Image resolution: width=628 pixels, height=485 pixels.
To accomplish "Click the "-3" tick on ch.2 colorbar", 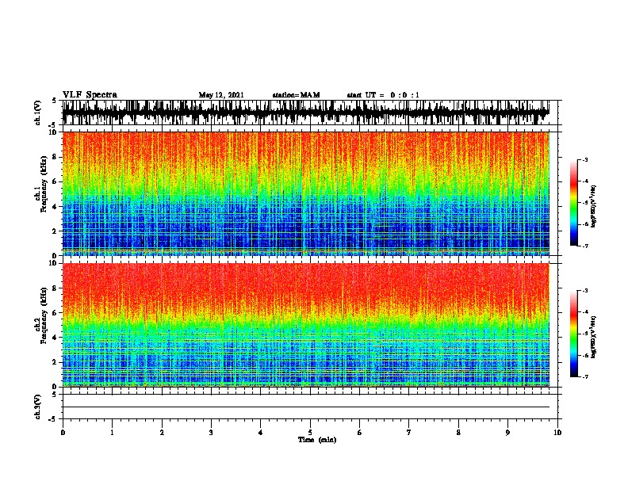I will tap(585, 291).
